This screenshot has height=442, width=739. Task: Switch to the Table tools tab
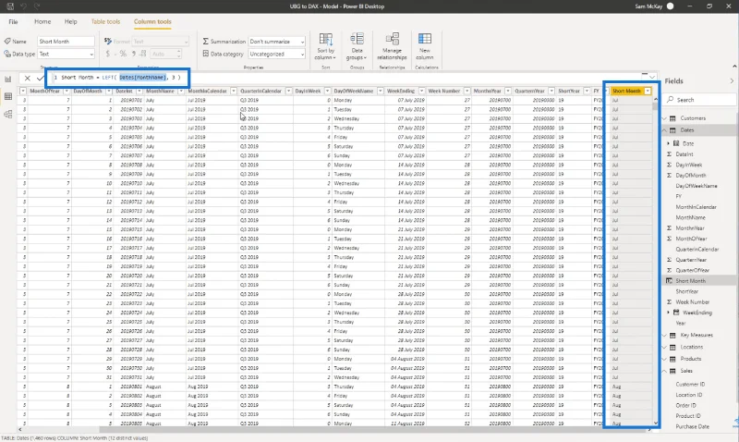105,21
